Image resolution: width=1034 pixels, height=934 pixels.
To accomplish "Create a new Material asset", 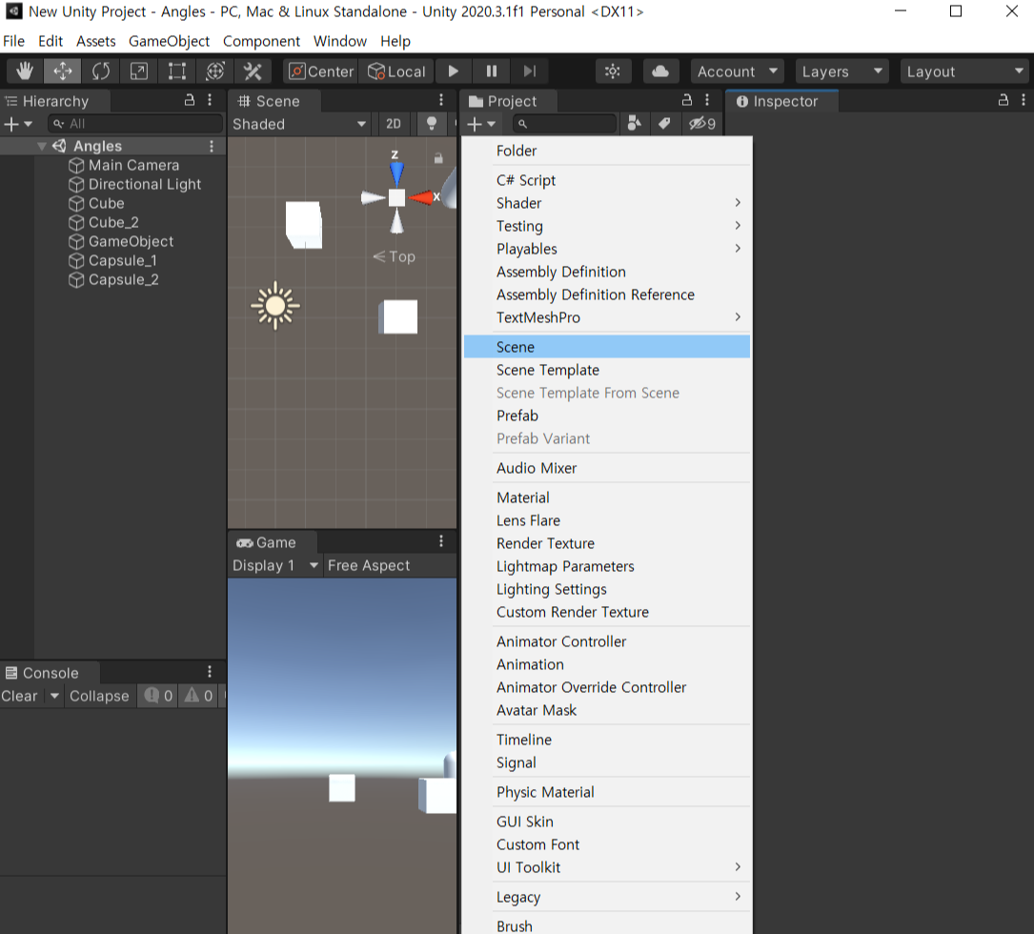I will (x=607, y=497).
